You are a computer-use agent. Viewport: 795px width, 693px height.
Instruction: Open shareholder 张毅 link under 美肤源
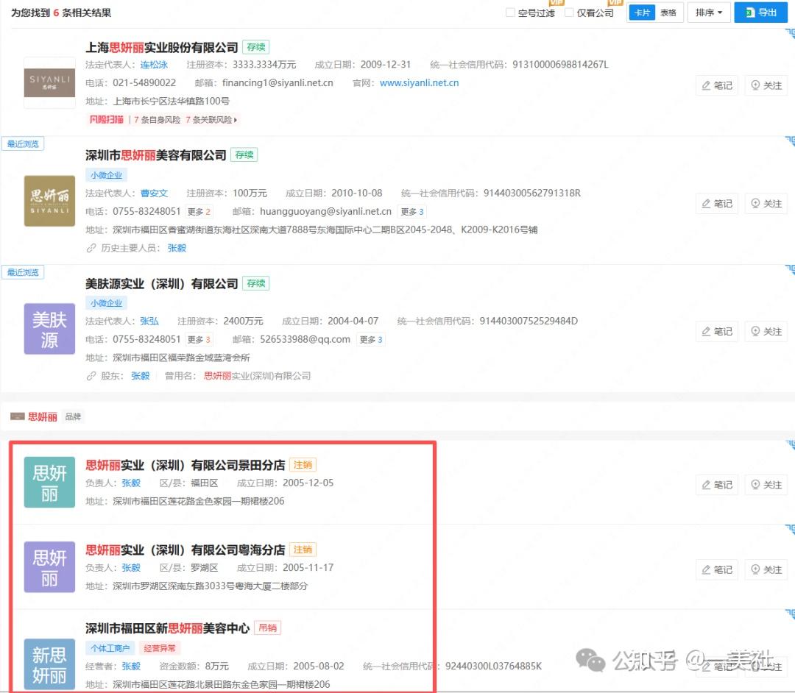[141, 376]
